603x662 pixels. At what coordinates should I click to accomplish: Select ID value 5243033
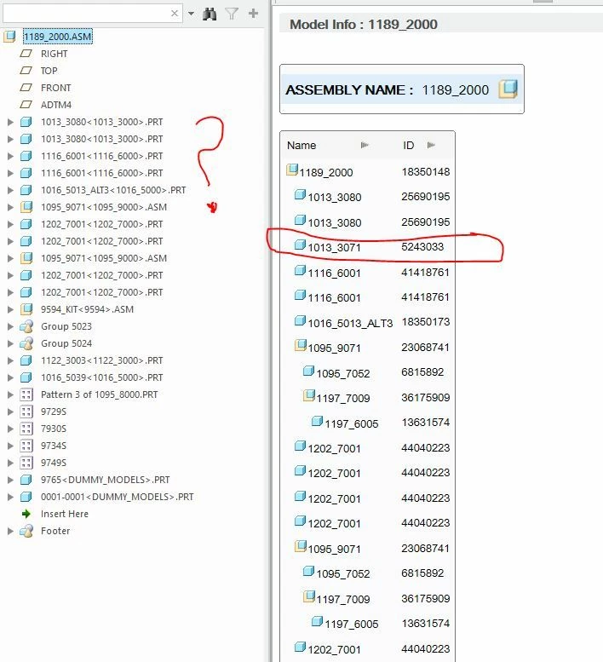pyautogui.click(x=422, y=246)
